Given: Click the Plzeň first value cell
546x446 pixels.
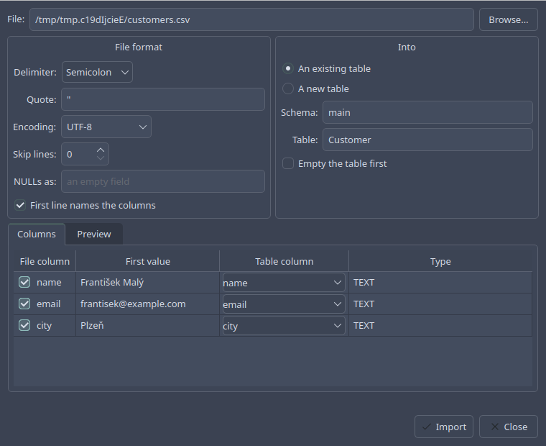Looking at the screenshot, I should [x=148, y=326].
